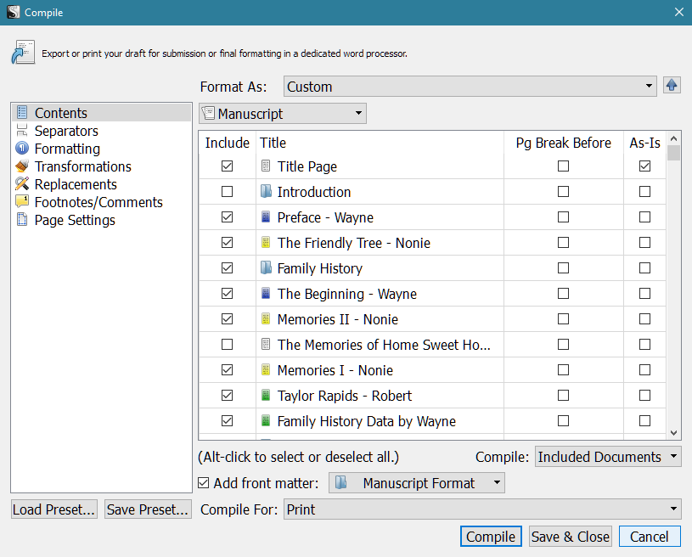
Task: Open the Format As dropdown
Action: [x=470, y=87]
